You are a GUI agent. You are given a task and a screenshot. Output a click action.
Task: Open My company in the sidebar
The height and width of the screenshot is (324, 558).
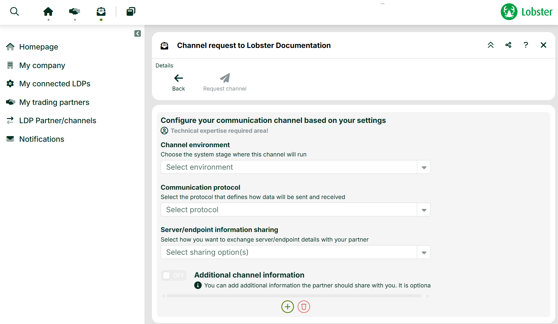point(42,65)
